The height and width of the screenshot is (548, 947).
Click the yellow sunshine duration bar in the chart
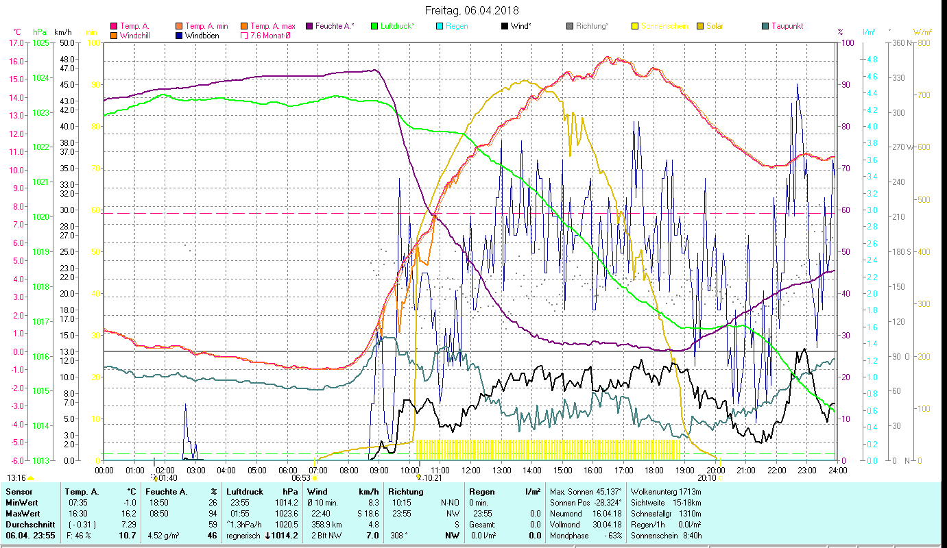pyautogui.click(x=548, y=449)
